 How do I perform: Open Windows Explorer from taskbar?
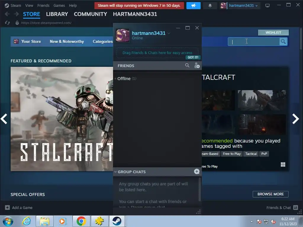point(45,221)
